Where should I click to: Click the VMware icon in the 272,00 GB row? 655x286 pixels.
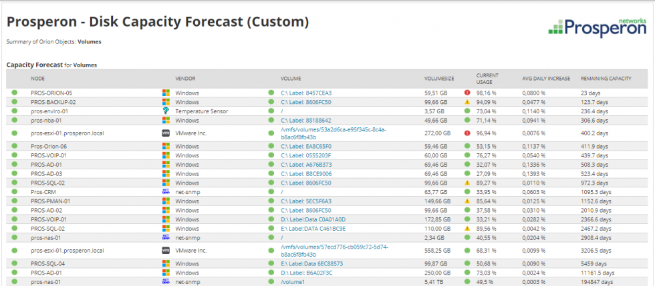(166, 133)
